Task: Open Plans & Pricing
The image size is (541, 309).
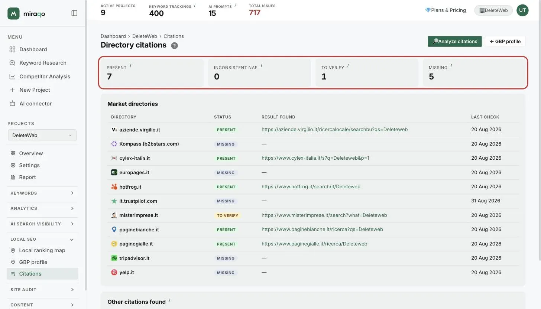Action: point(446,10)
